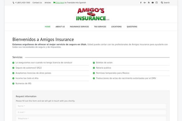Click 'Aceptamos licencias de otros paises' text

(x=33, y=73)
